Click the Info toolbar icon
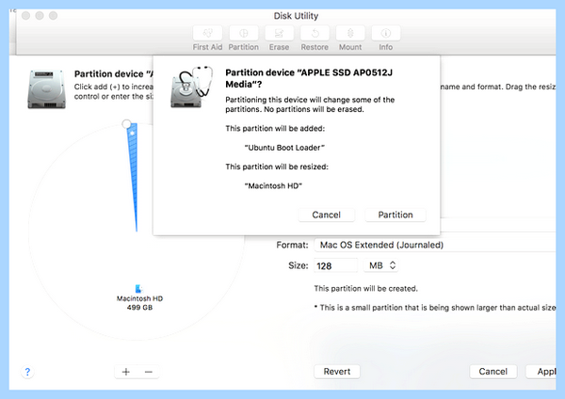 pos(385,34)
